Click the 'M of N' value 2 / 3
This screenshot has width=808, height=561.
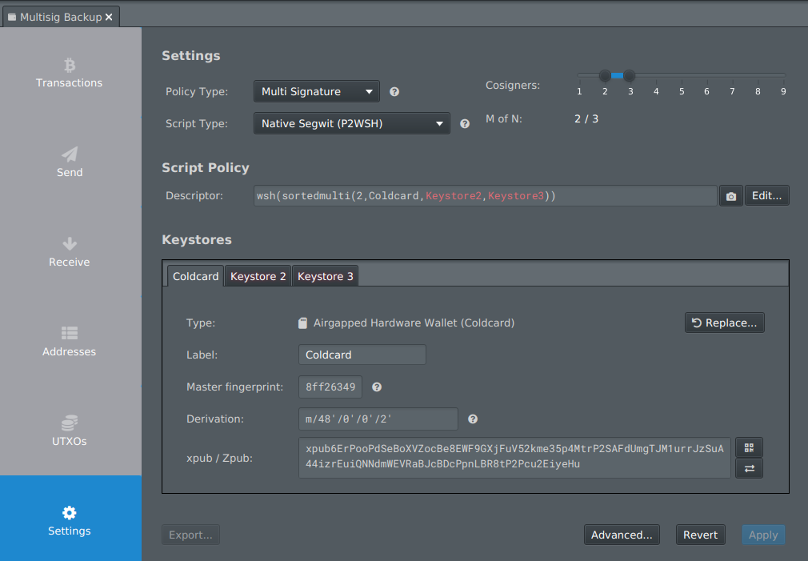point(586,119)
